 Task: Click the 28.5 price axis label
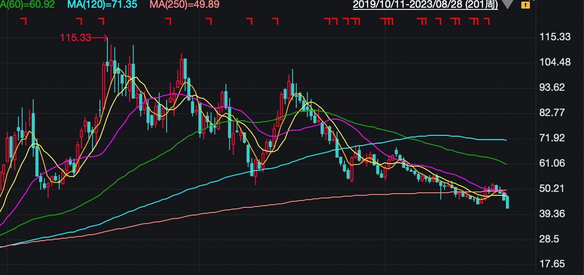[549, 239]
